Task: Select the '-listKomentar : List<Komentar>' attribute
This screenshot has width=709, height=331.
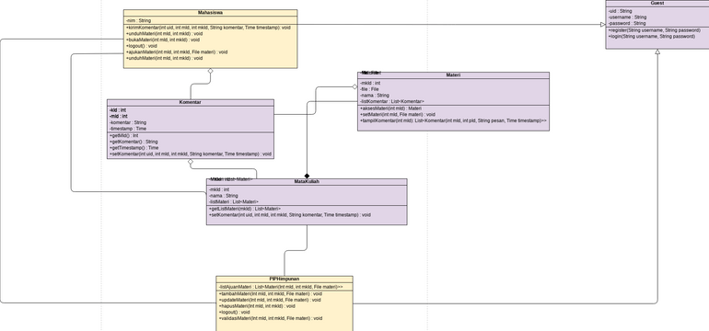Action: coord(392,102)
